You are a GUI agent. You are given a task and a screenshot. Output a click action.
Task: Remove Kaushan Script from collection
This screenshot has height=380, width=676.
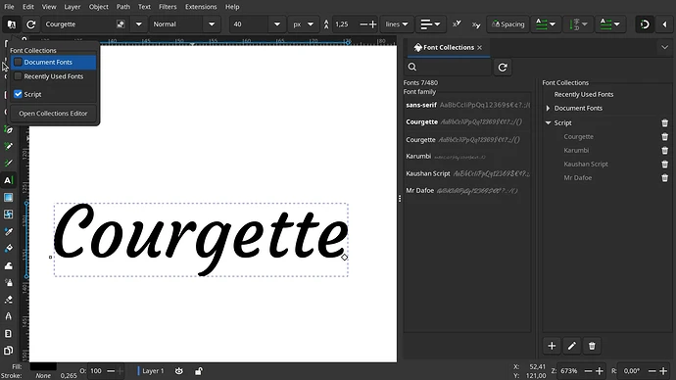(x=665, y=165)
